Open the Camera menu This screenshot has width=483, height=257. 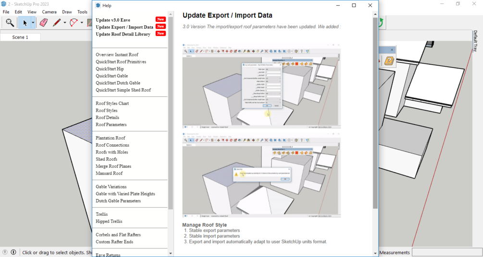[x=50, y=12]
